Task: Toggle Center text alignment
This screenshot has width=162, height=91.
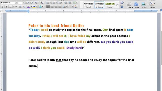Action: (52, 7)
